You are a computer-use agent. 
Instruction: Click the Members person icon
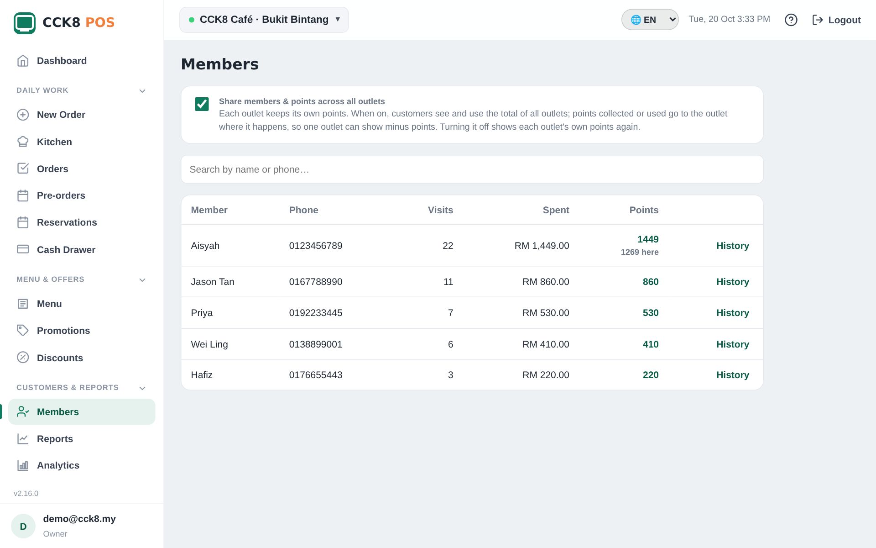click(x=23, y=411)
